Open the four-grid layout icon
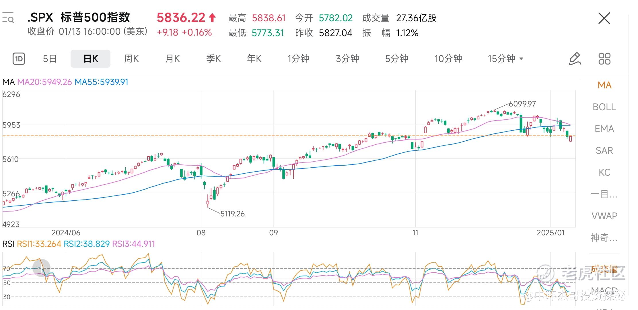The height and width of the screenshot is (310, 638). [x=604, y=59]
